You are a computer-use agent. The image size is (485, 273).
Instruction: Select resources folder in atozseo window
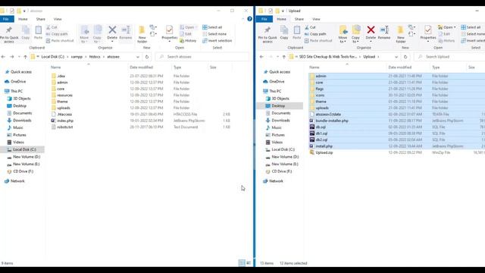click(x=64, y=95)
